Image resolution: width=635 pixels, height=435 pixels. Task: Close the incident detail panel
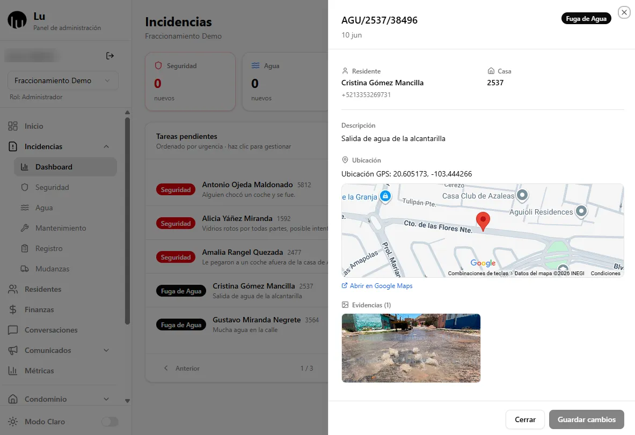(x=624, y=12)
